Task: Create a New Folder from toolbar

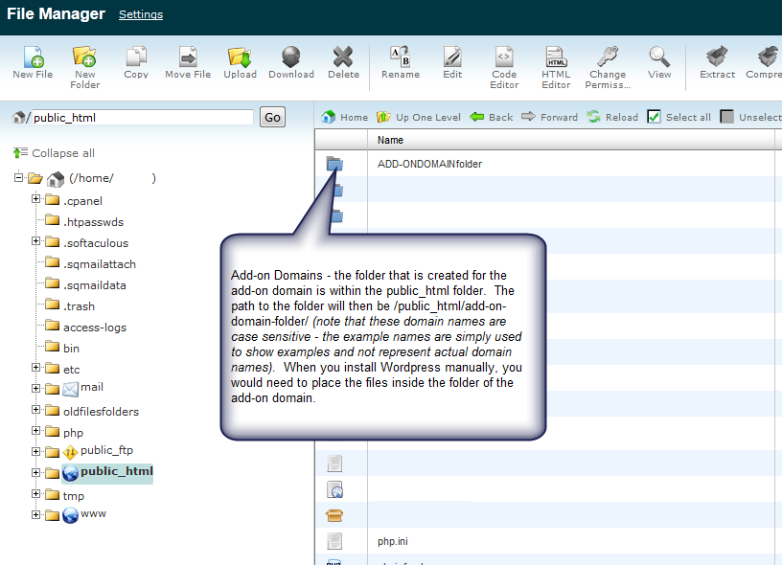Action: pyautogui.click(x=84, y=57)
